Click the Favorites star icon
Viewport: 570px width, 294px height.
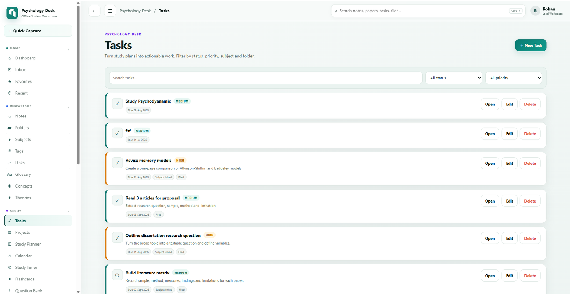coord(10,82)
